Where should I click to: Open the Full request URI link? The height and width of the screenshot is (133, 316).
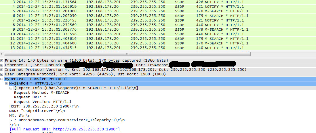coord(64,129)
